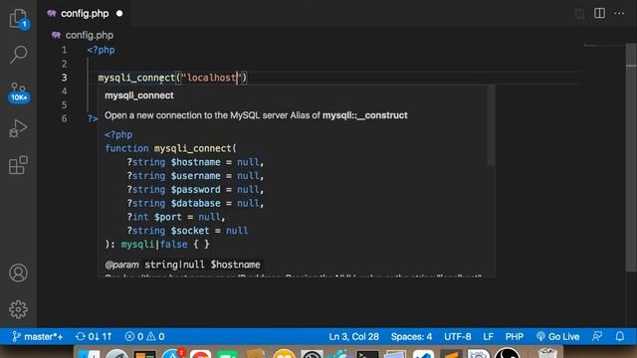This screenshot has height=358, width=637.
Task: Open App Store from the Dock
Action: click(174, 353)
